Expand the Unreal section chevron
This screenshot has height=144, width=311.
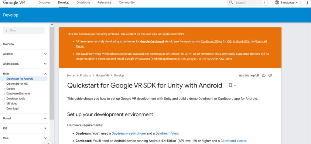(x=45, y=119)
